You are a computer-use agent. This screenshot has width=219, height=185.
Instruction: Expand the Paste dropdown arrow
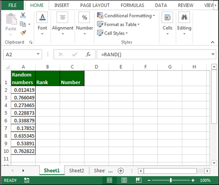click(x=11, y=34)
